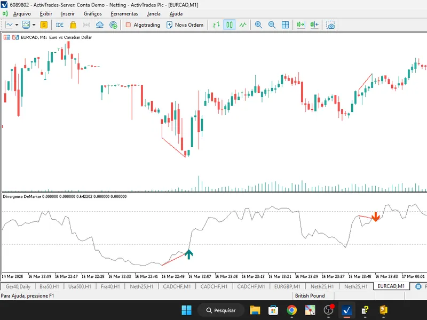This screenshot has width=427, height=320.
Task: Click the MetaTrader taskbar icon
Action: coord(346,310)
